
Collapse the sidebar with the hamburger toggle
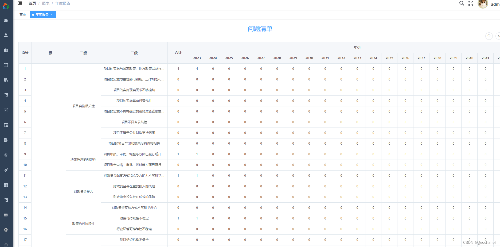point(19,3)
